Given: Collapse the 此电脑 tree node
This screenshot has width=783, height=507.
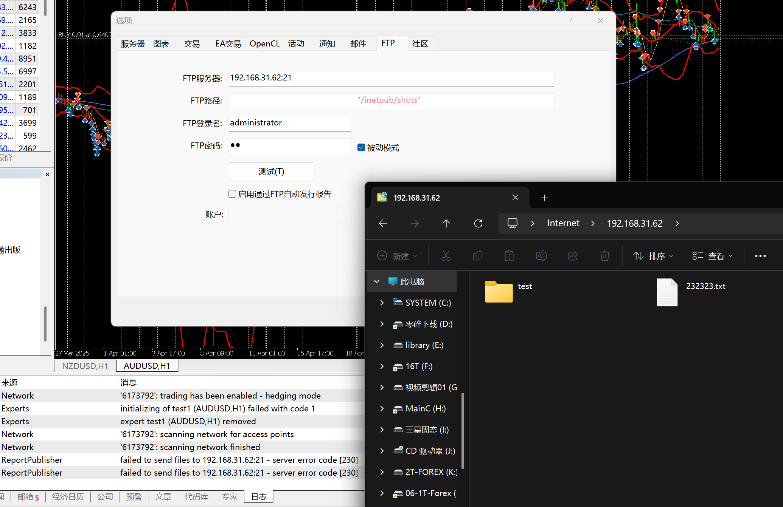Looking at the screenshot, I should point(376,281).
